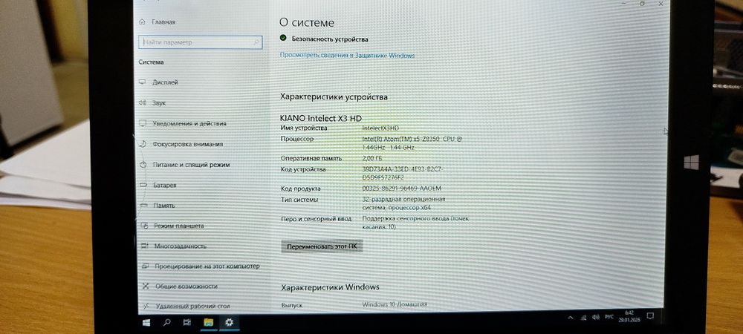743x334 pixels.
Task: Click the search magnifier in Найти параметр
Action: coord(256,42)
